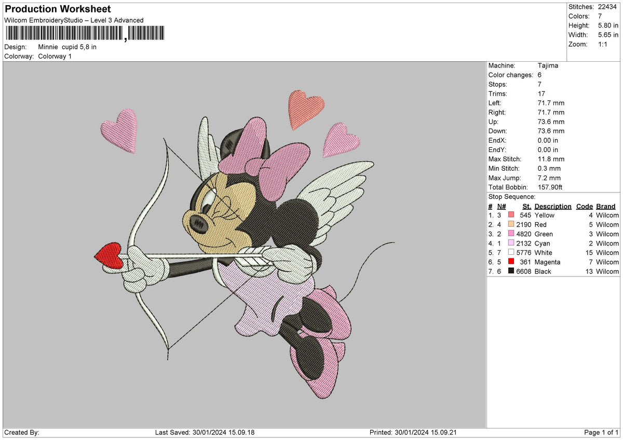
Task: Click the "Brand" column header
Action: pyautogui.click(x=606, y=207)
